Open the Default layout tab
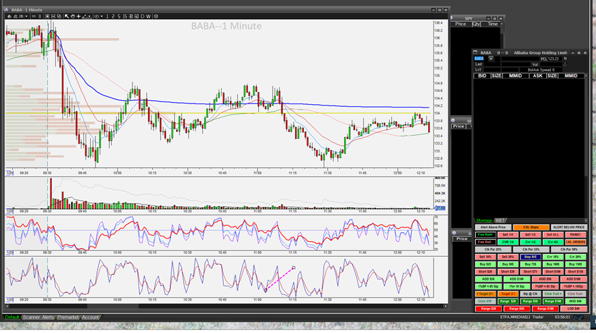Screen dimensions: 596x333 [12, 317]
